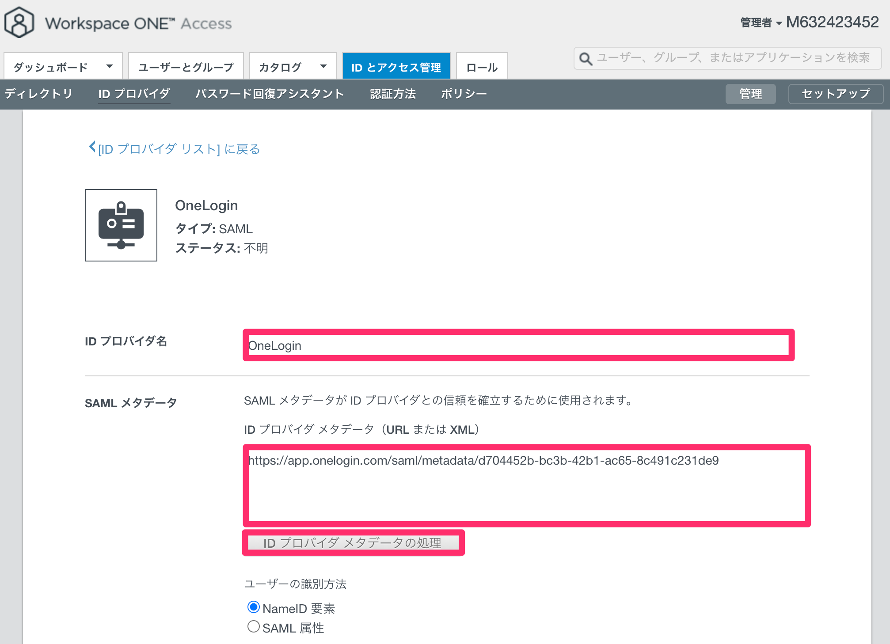
Task: Select the ID とアクセス管理 tab
Action: point(396,66)
